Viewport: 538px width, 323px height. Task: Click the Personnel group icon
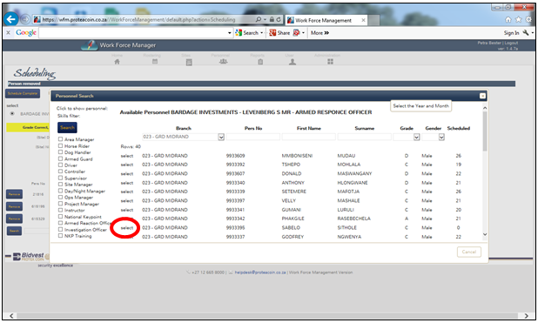224,62
